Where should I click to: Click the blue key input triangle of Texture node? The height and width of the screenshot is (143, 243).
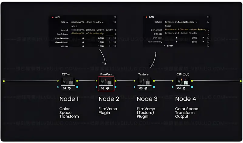[x=135, y=87]
